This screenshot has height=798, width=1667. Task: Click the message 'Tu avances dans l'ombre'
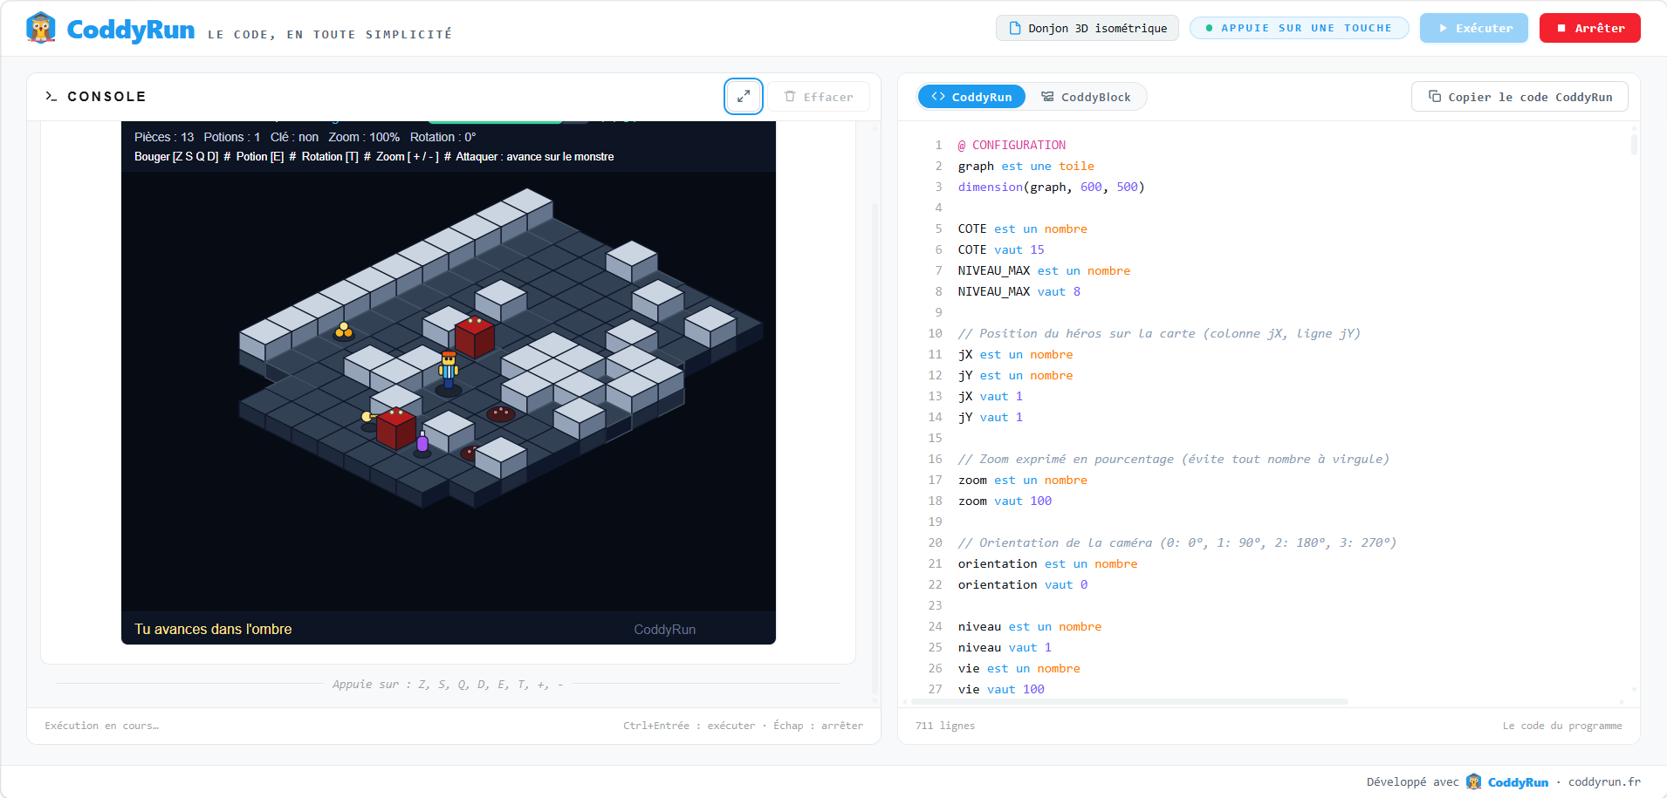click(213, 629)
